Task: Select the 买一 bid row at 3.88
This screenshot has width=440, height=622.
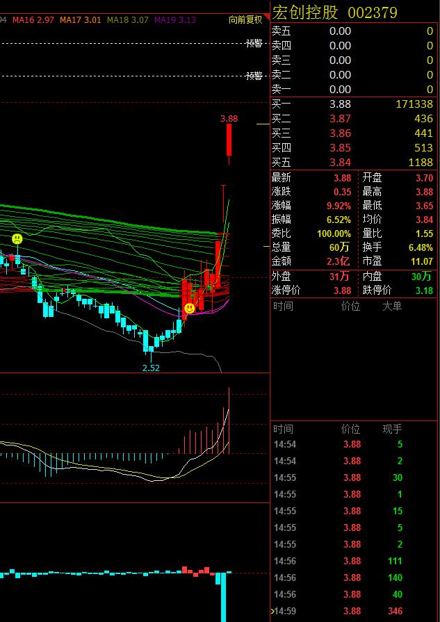Action: [x=352, y=104]
